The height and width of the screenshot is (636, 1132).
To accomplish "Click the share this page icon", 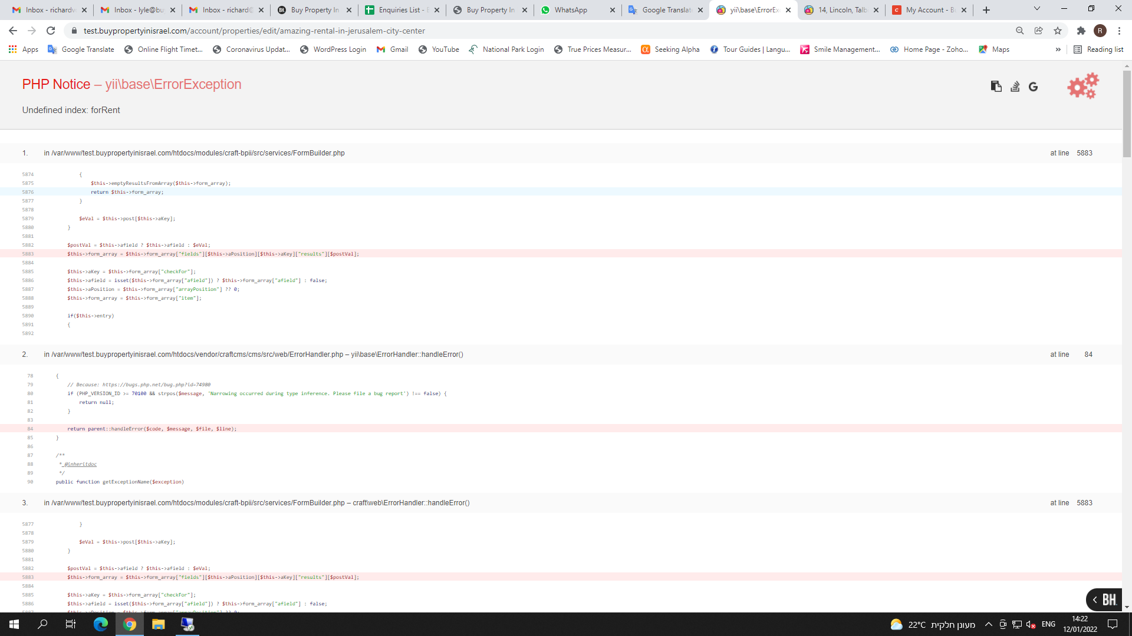I will (x=1039, y=31).
